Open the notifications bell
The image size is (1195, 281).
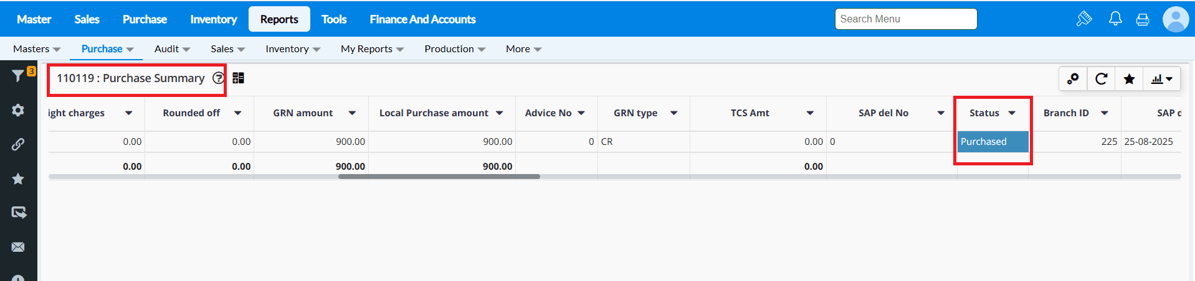[1115, 19]
